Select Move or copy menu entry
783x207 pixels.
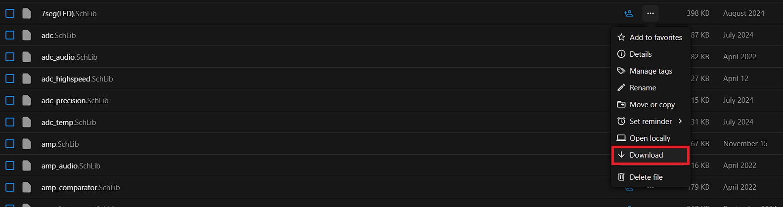click(652, 105)
